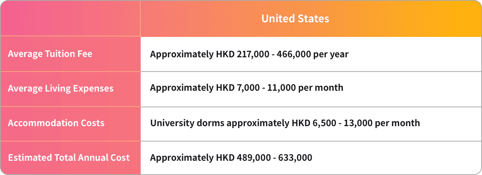Click the Estimated Total Annual Cost label
Screen dimensions: 482x175
point(69,158)
